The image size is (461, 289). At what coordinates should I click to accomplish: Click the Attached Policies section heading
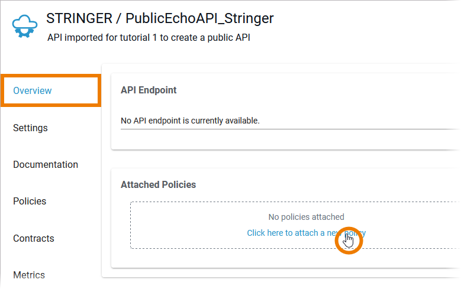(158, 184)
